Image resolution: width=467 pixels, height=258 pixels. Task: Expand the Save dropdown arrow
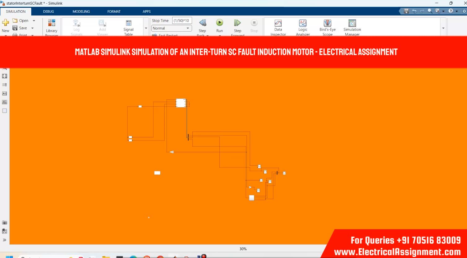33,28
